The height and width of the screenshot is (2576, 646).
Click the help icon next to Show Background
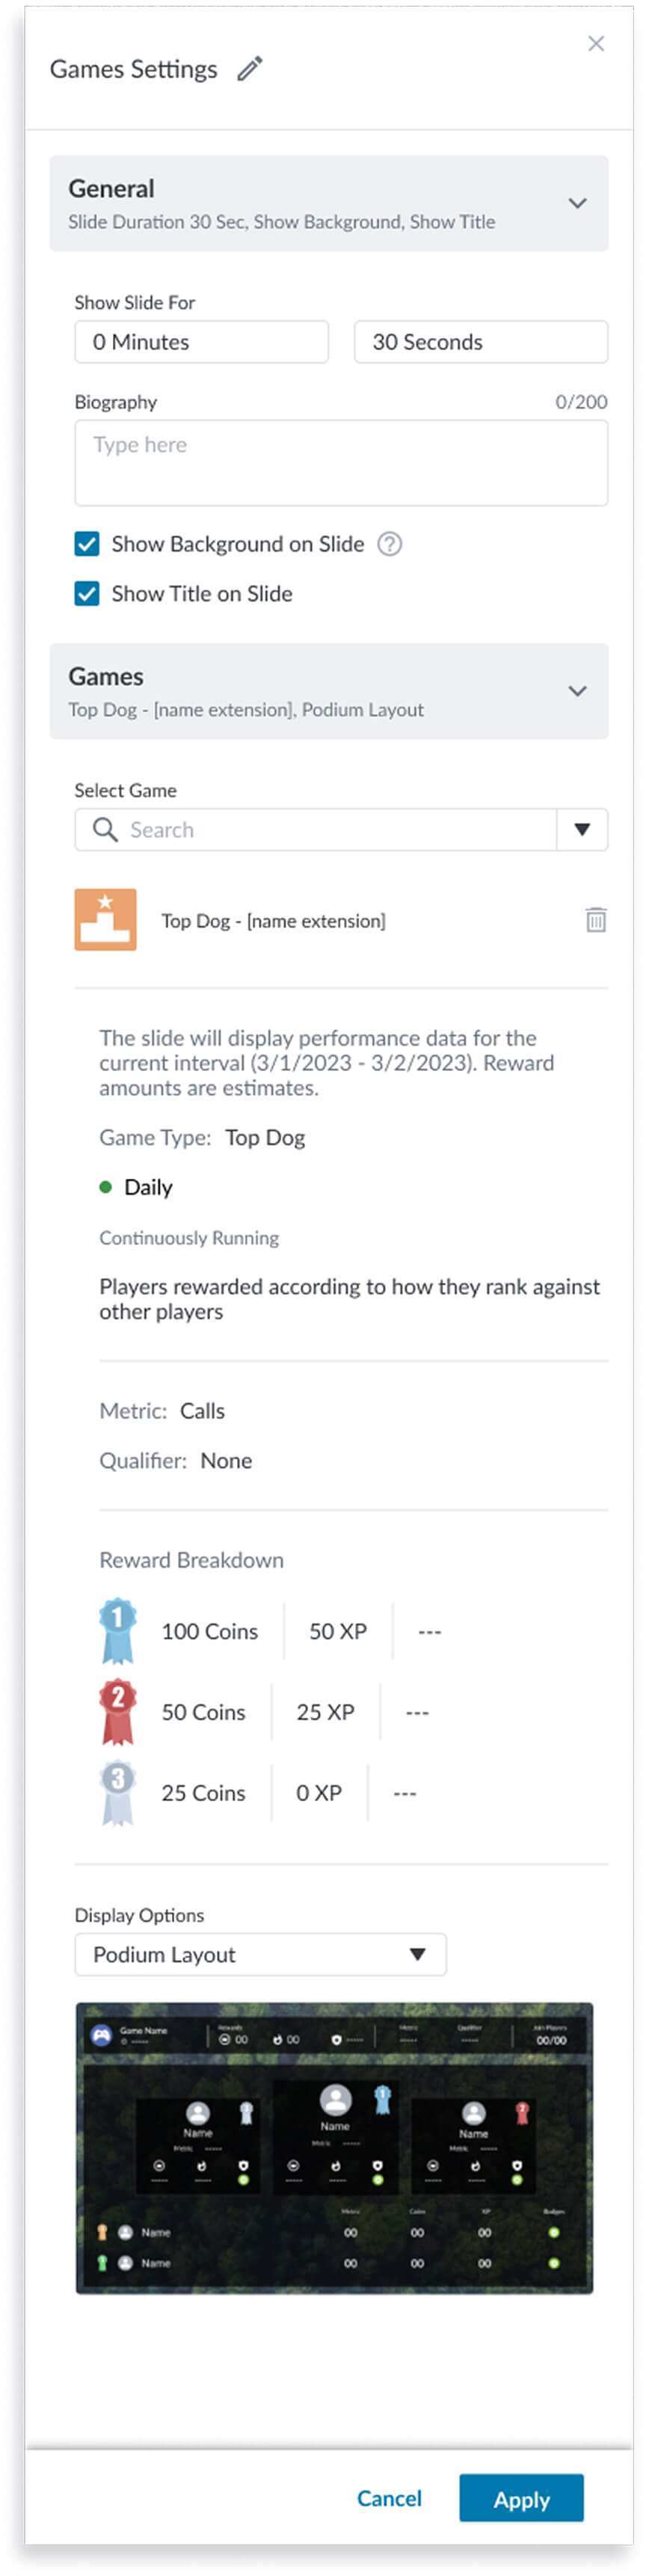pyautogui.click(x=389, y=544)
